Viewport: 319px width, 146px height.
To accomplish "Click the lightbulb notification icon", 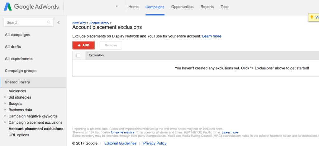I will pos(312,17).
